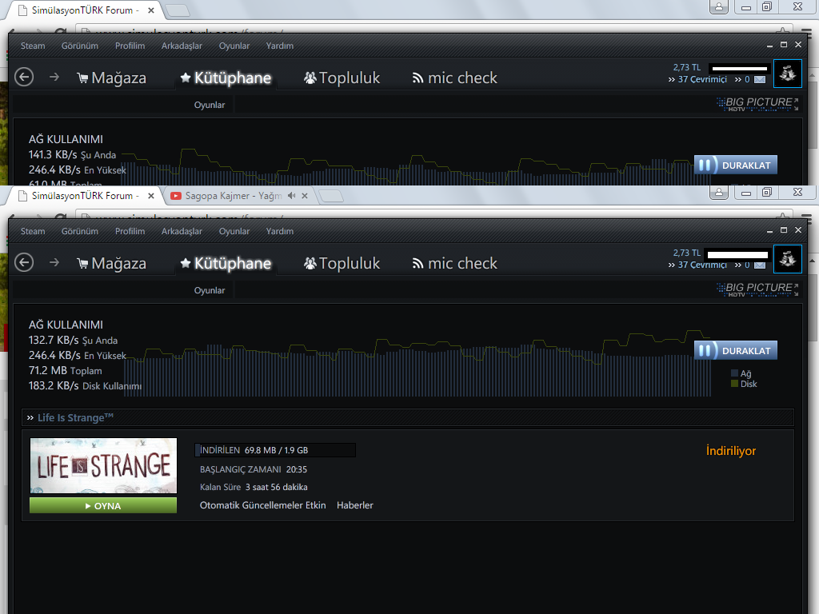Click DURAKLAT beside the 132.7 KB/s graph
This screenshot has height=614, width=819.
(x=736, y=350)
